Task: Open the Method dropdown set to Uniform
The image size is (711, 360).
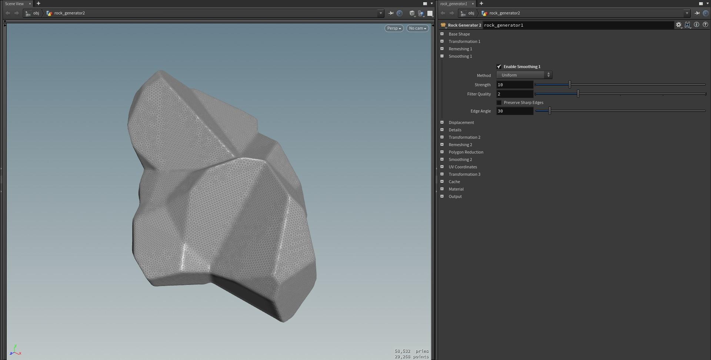Action: point(524,75)
